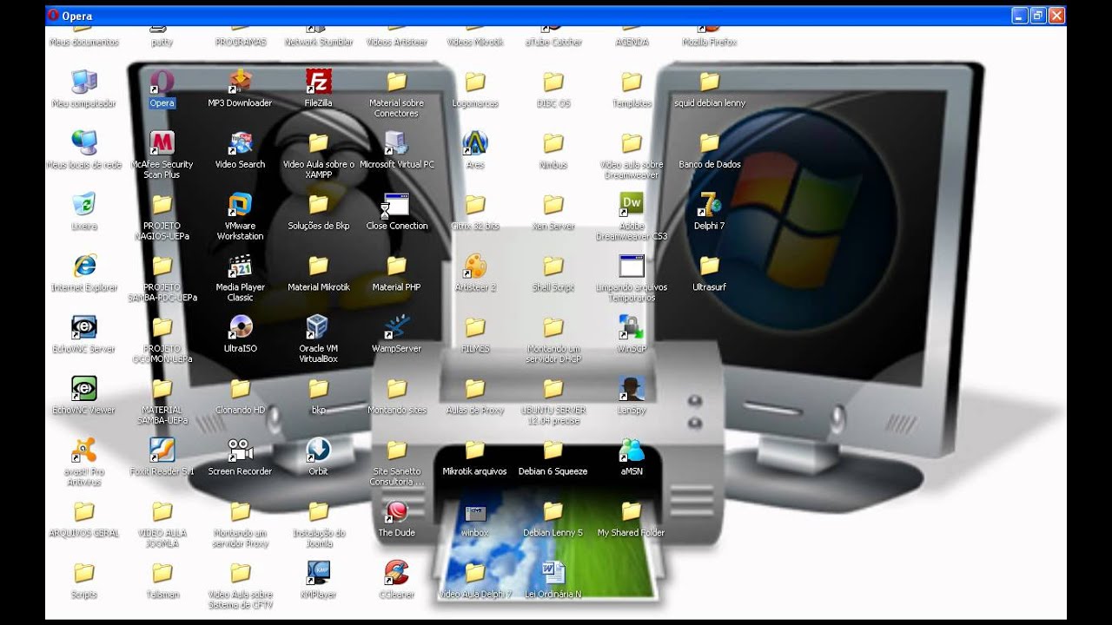Open Delphi 7 shortcut

click(710, 205)
